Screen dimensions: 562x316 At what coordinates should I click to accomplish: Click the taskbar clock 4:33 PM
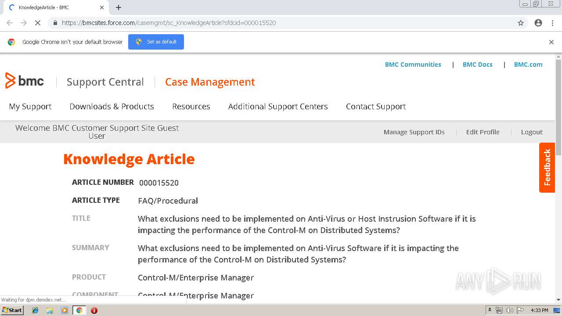(x=539, y=310)
